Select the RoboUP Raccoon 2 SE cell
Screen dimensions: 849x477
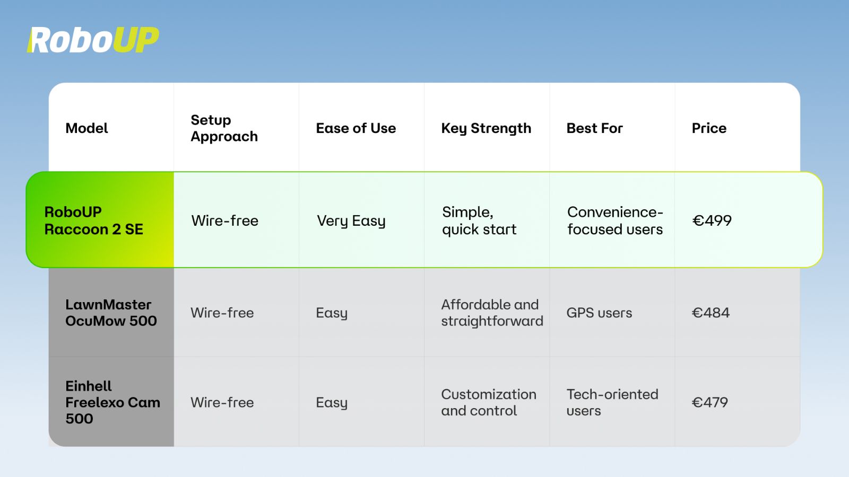(x=94, y=220)
